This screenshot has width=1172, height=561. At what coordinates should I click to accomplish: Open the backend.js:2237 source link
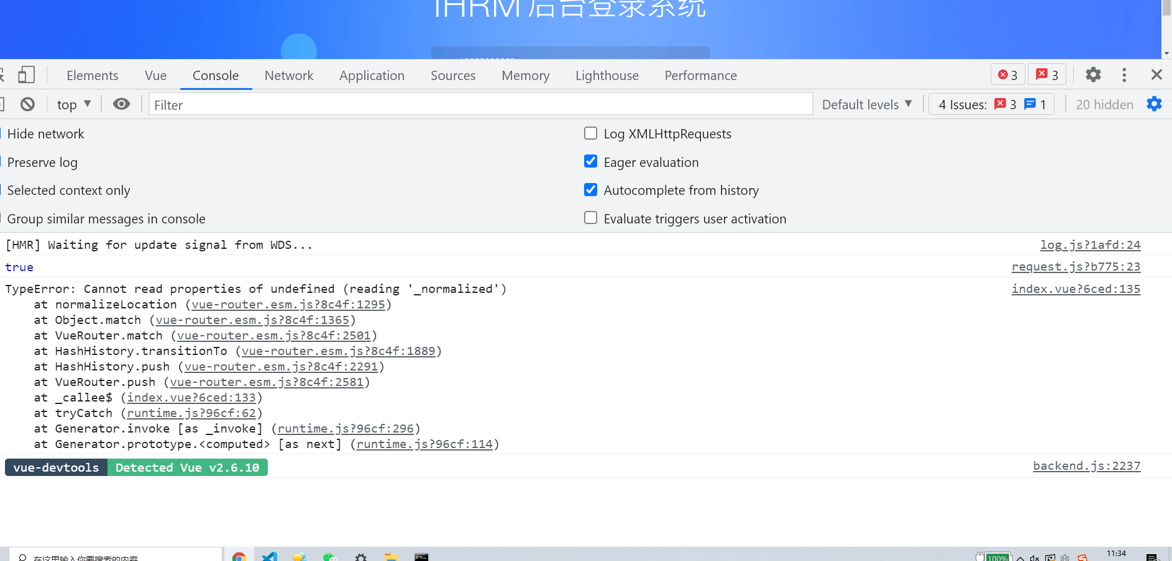click(1086, 465)
